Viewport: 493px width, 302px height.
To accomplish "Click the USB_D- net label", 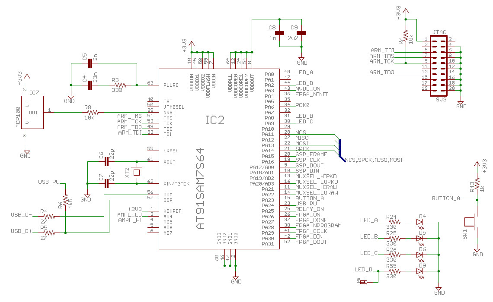I will point(21,215).
